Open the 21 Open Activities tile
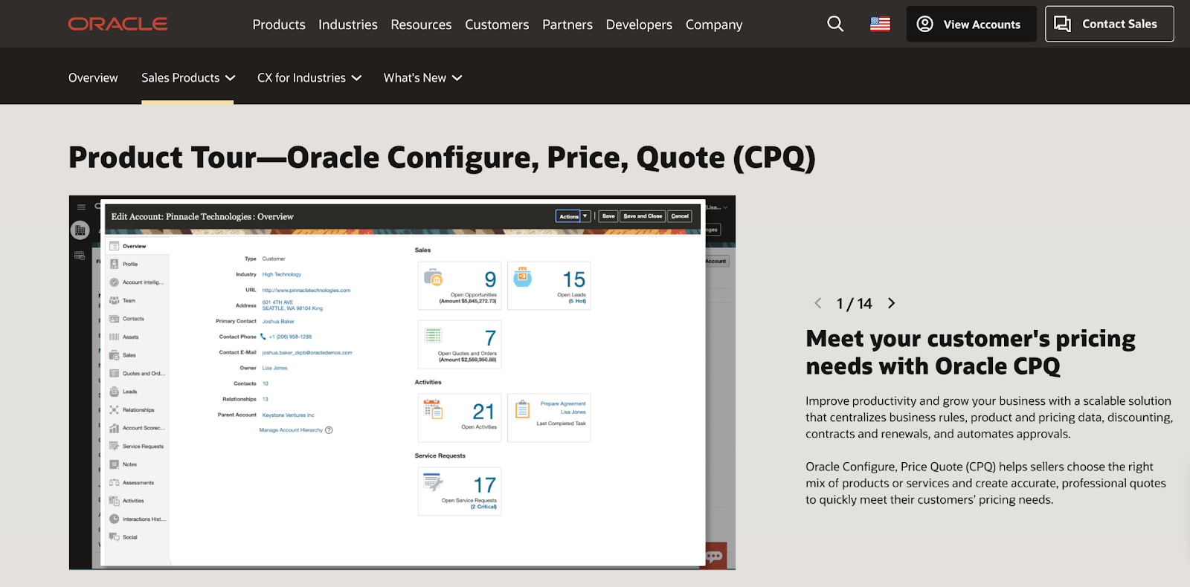The height and width of the screenshot is (587, 1190). click(x=460, y=418)
